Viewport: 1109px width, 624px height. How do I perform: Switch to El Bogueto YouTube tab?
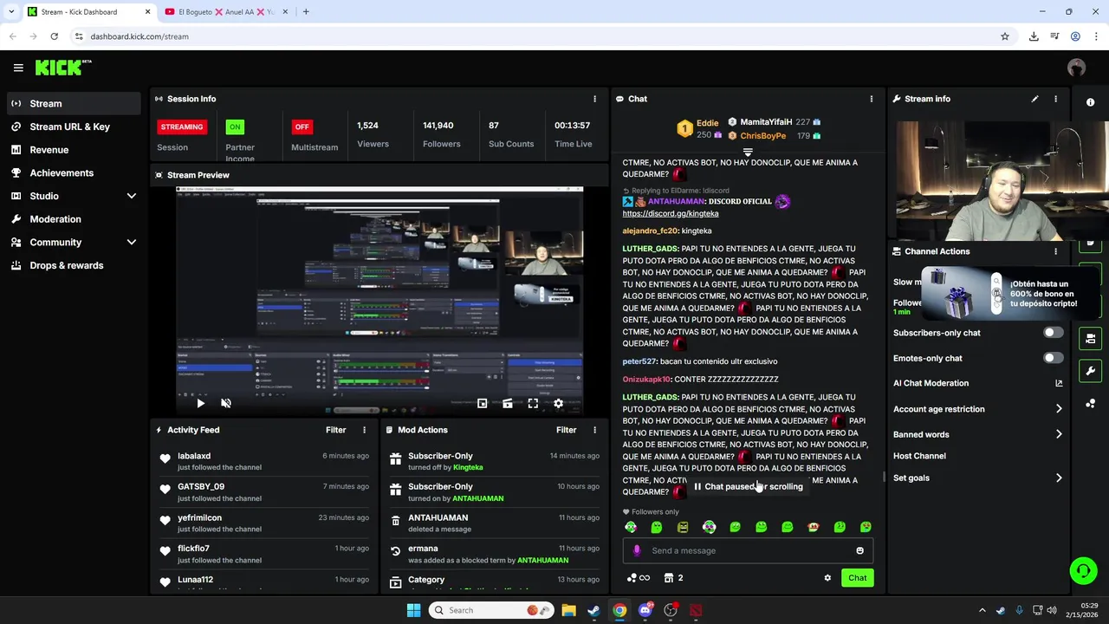(x=225, y=12)
